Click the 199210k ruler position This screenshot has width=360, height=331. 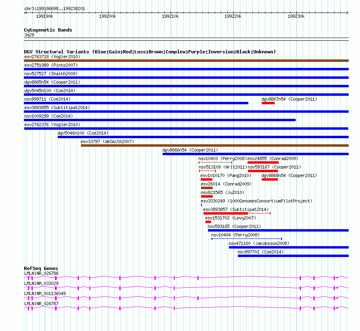click(170, 16)
